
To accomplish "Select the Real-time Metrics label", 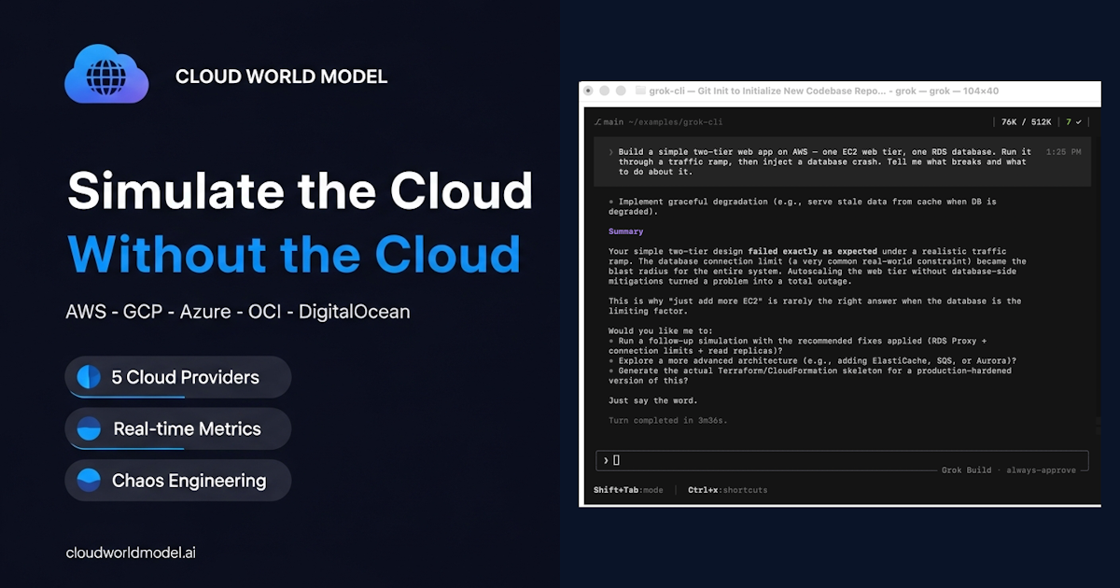I will [x=187, y=429].
